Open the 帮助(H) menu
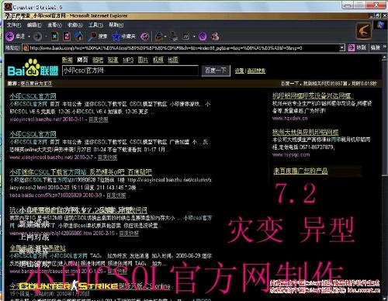The width and height of the screenshot is (388, 301). coord(116,25)
